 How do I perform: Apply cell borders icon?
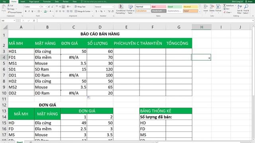(39, 12)
